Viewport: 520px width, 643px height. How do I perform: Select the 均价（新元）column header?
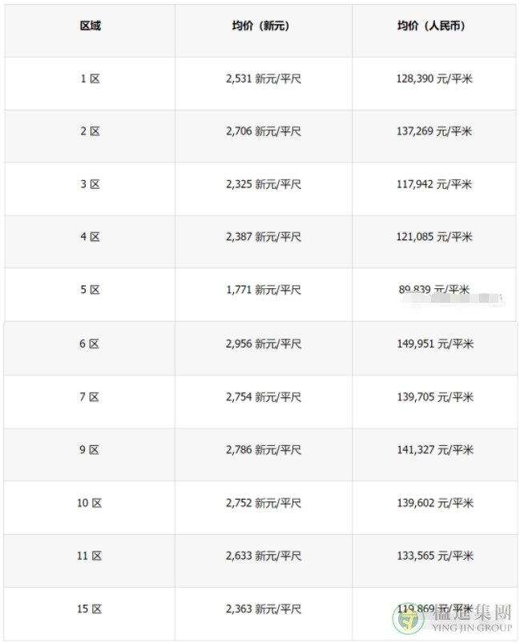[x=260, y=26]
